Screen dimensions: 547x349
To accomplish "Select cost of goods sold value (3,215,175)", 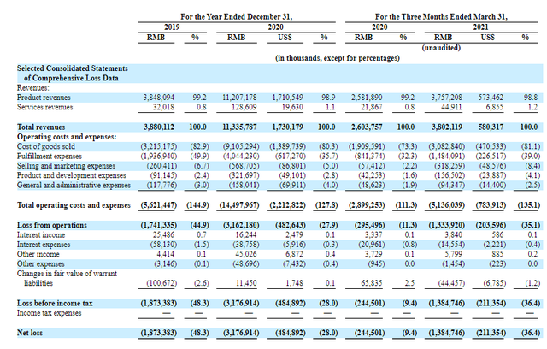I will coord(159,146).
